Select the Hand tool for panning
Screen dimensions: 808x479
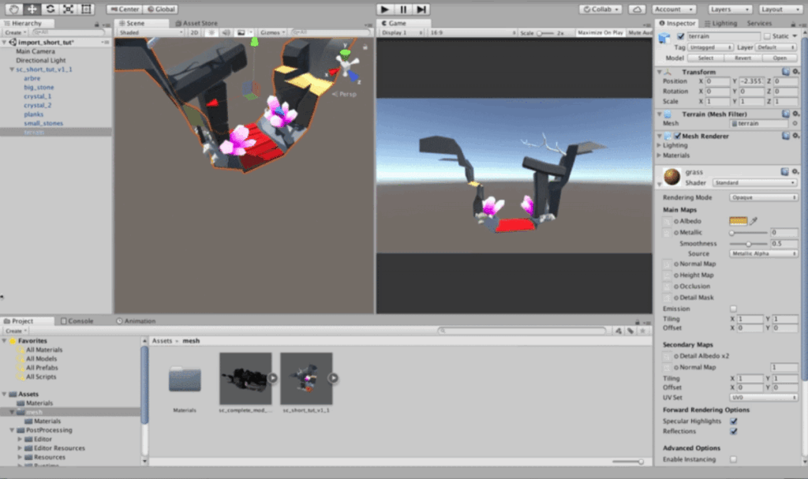pyautogui.click(x=13, y=9)
